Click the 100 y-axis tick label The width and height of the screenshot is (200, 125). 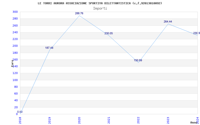coord(15,80)
